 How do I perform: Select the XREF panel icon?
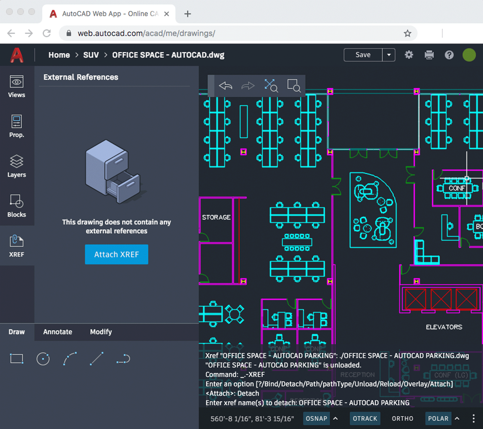[17, 246]
